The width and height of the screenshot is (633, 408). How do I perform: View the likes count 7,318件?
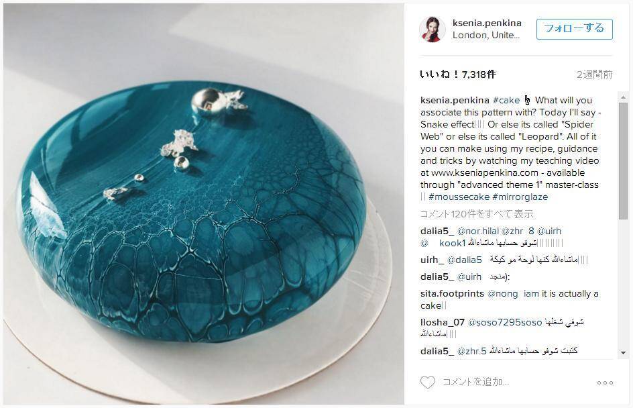(457, 74)
